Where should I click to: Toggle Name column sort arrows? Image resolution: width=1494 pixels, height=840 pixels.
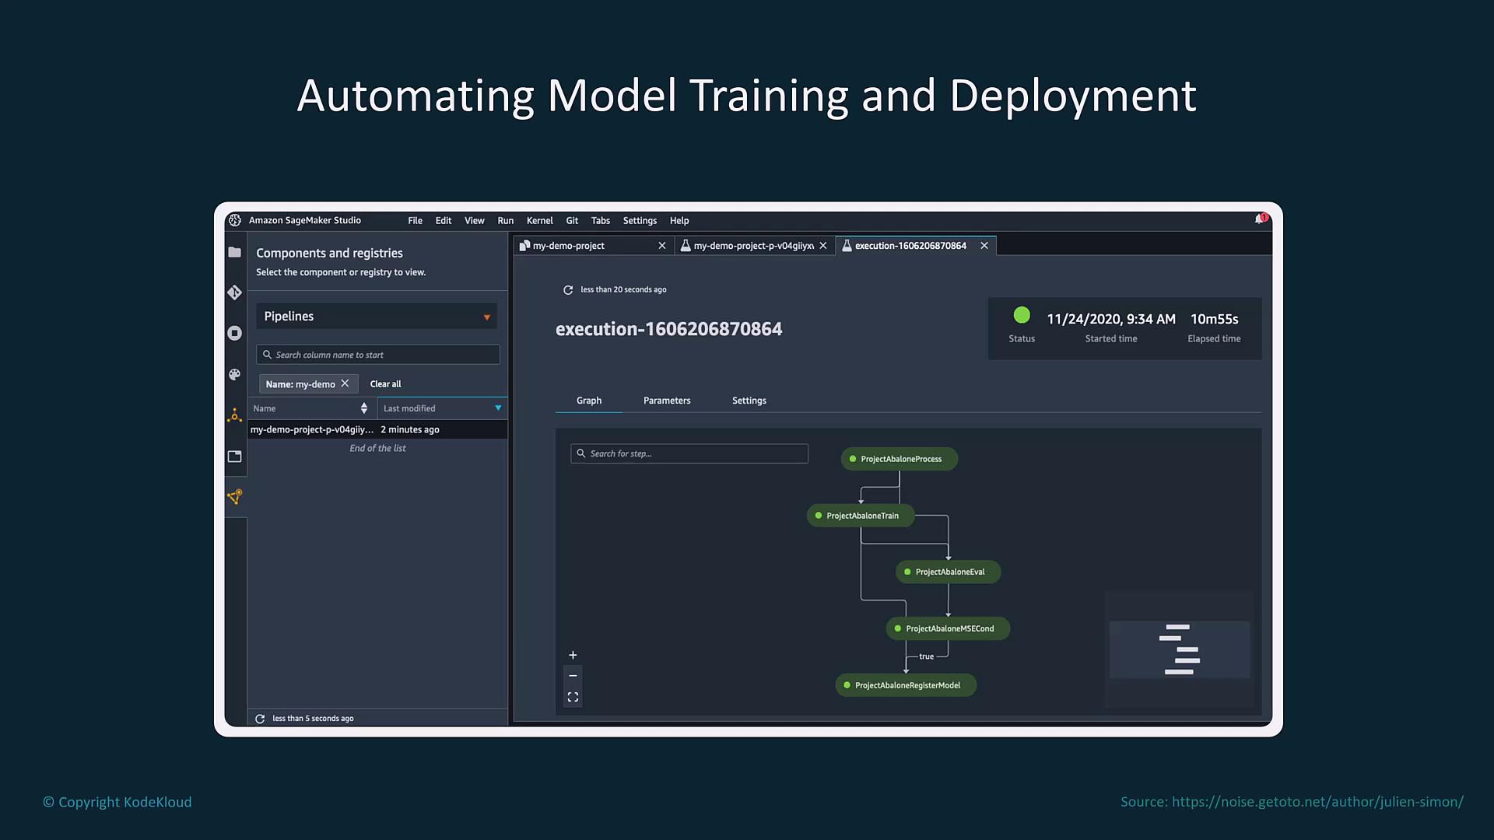[363, 408]
